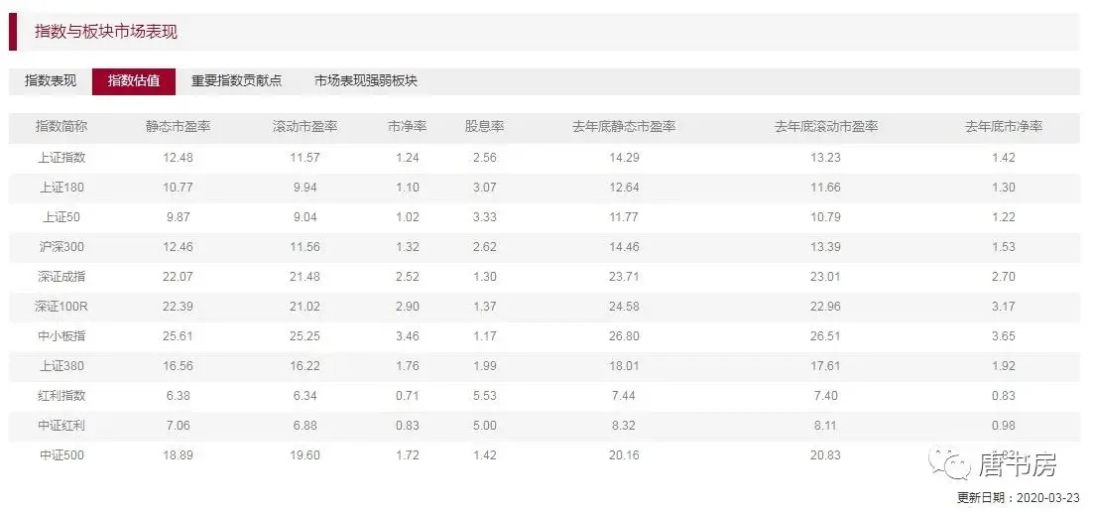Image resolution: width=1093 pixels, height=512 pixels.
Task: Click the 指数与板块市场表现 section title
Action: click(106, 32)
